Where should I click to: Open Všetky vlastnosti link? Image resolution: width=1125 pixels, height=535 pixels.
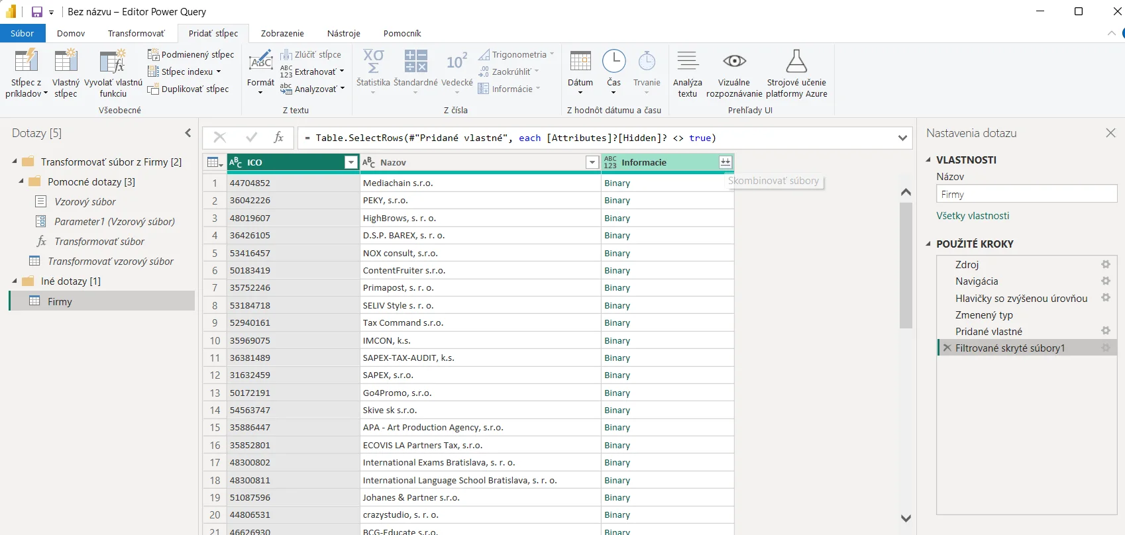pyautogui.click(x=973, y=216)
